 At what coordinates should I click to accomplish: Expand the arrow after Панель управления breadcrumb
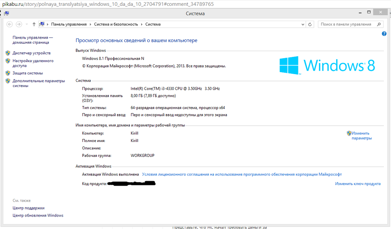[x=90, y=24]
